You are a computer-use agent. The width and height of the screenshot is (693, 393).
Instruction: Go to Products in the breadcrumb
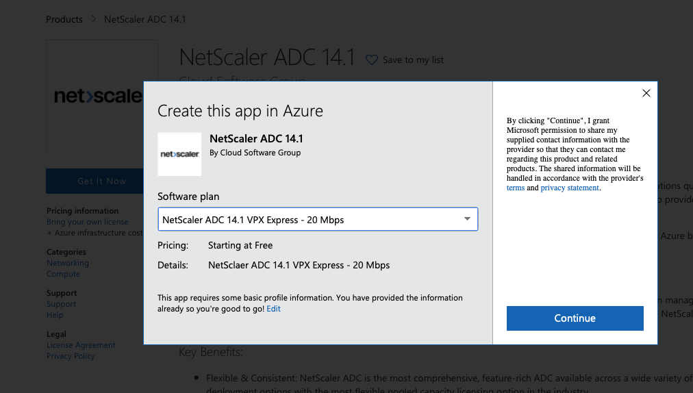tap(64, 19)
